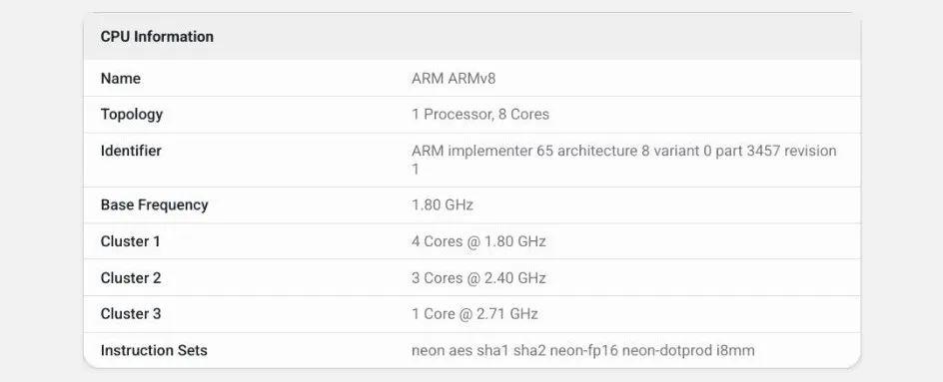Click the CPU Information header
This screenshot has height=382, width=943.
[x=157, y=37]
